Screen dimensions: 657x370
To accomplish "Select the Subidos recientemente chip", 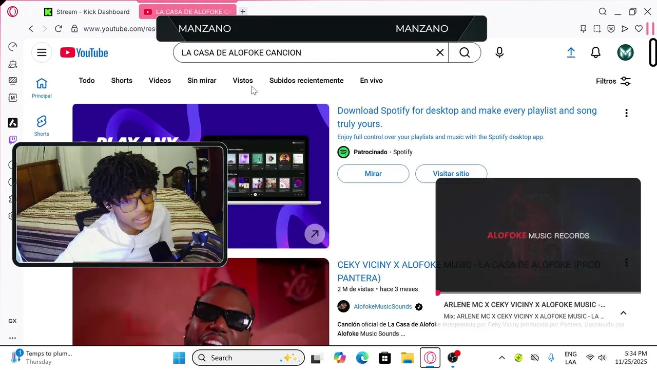I will (306, 81).
